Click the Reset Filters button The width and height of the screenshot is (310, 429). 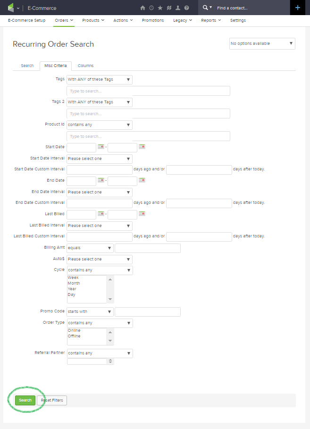(x=52, y=400)
